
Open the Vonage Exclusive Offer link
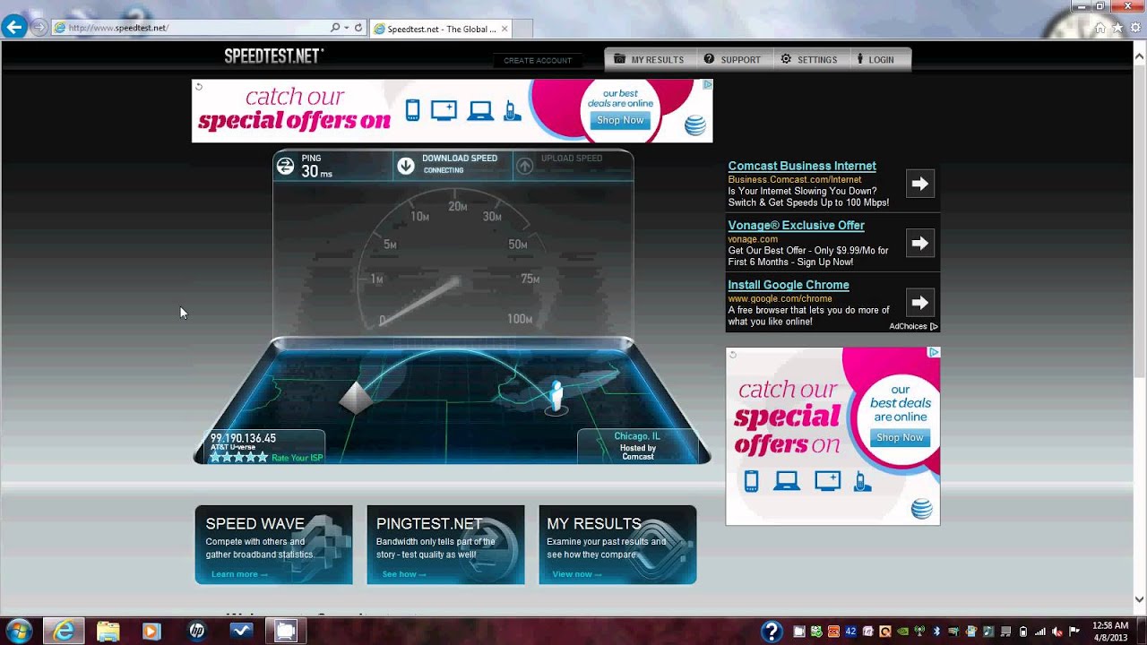click(796, 226)
